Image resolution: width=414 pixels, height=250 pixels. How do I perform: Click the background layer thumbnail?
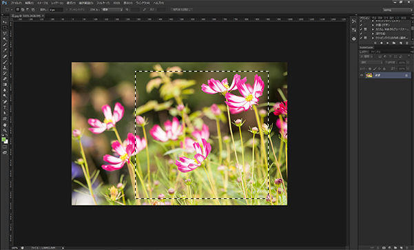[x=369, y=75]
